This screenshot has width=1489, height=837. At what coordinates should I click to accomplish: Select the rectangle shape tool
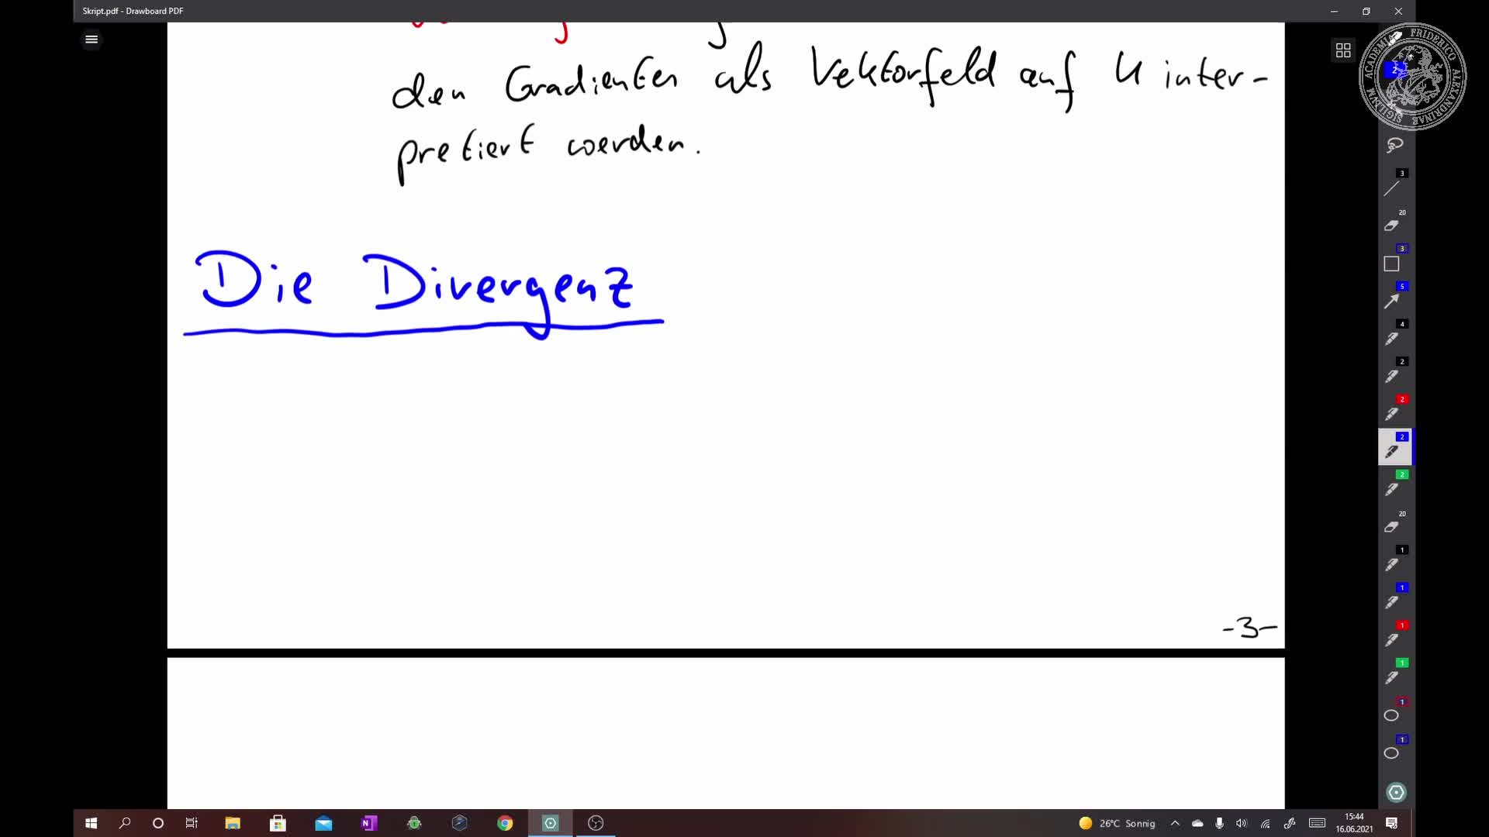pos(1393,263)
